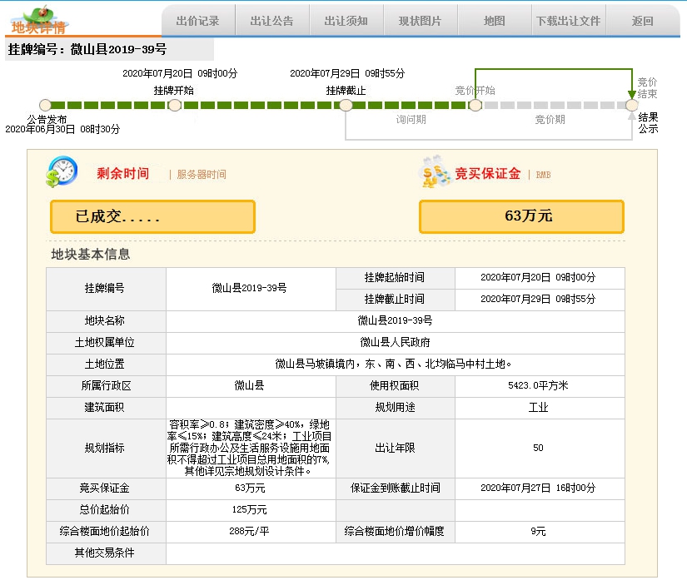This screenshot has height=580, width=687.
Task: Select the 挂牌截止 timeline node
Action: (346, 105)
